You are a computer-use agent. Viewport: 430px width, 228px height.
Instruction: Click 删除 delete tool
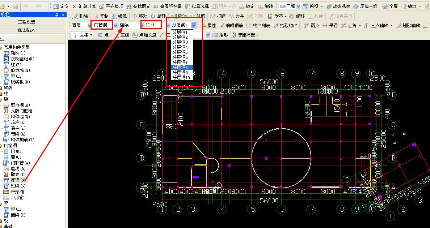click(80, 16)
